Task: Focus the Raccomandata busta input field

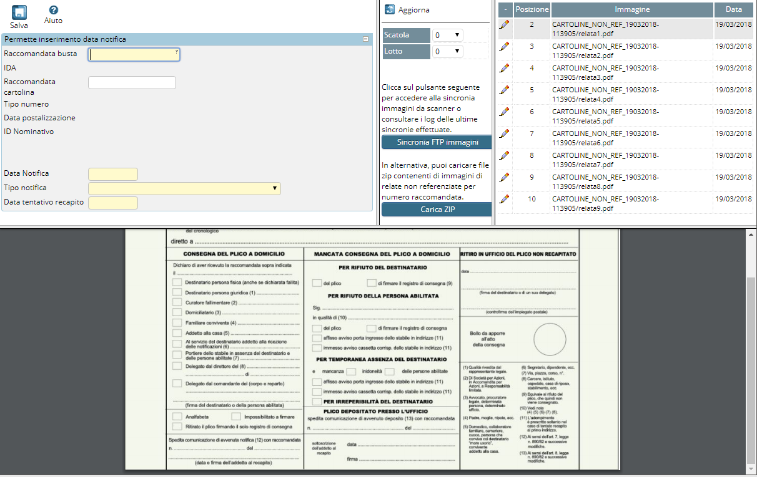Action: 134,54
